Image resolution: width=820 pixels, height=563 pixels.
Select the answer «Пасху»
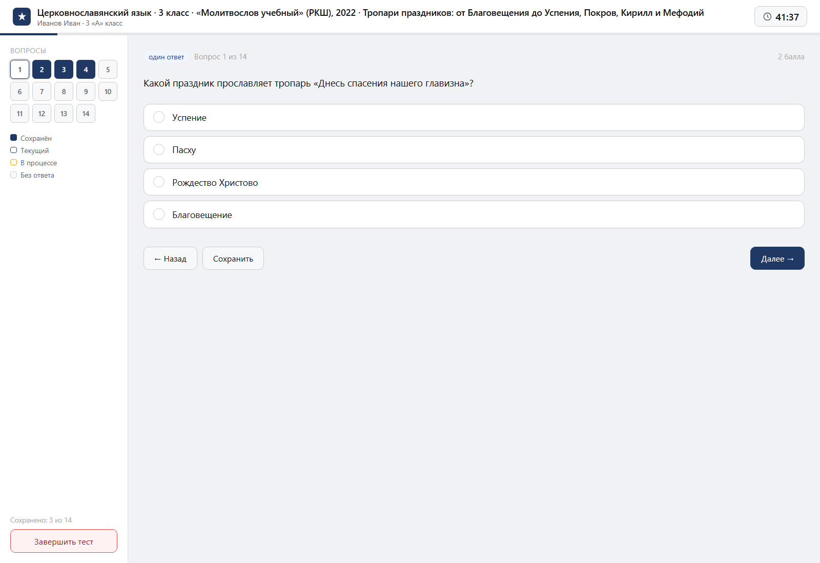(x=474, y=150)
